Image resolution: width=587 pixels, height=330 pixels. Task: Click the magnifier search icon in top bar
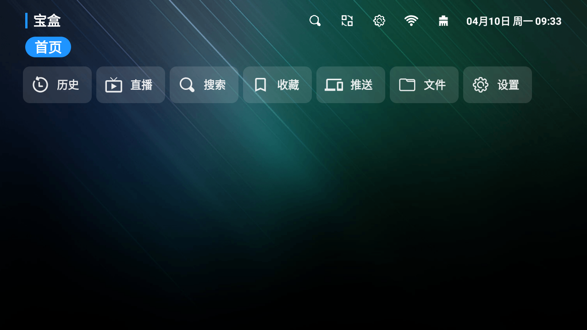(315, 21)
